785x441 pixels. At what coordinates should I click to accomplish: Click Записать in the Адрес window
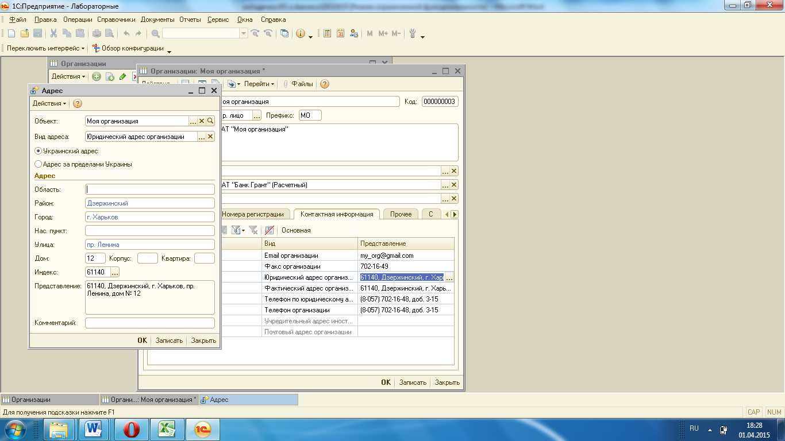(x=169, y=341)
